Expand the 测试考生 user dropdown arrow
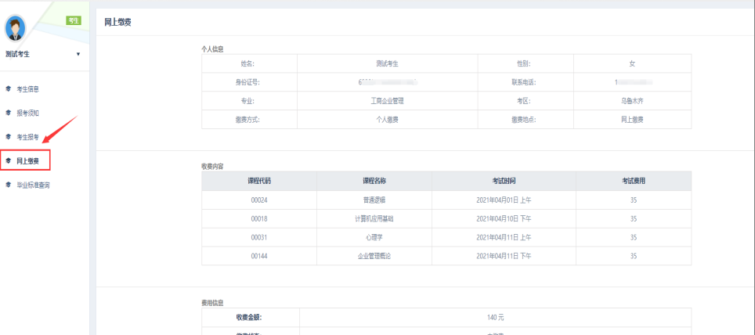The height and width of the screenshot is (335, 755). point(78,54)
